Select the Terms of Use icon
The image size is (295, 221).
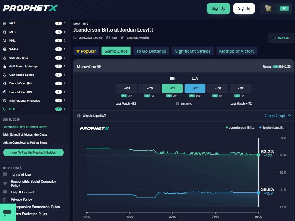[x=5, y=174]
